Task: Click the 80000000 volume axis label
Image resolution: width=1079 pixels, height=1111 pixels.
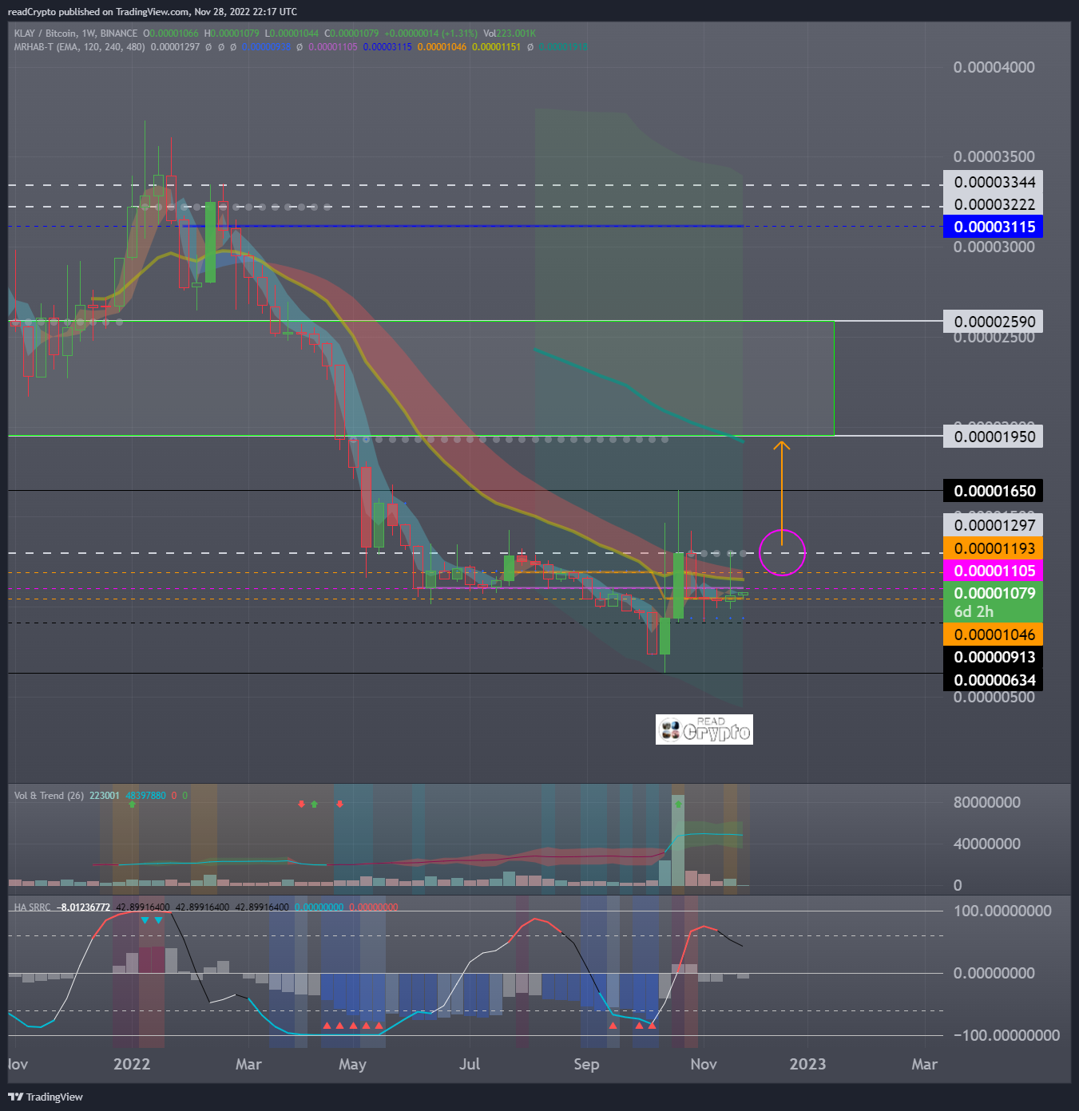Action: point(986,802)
